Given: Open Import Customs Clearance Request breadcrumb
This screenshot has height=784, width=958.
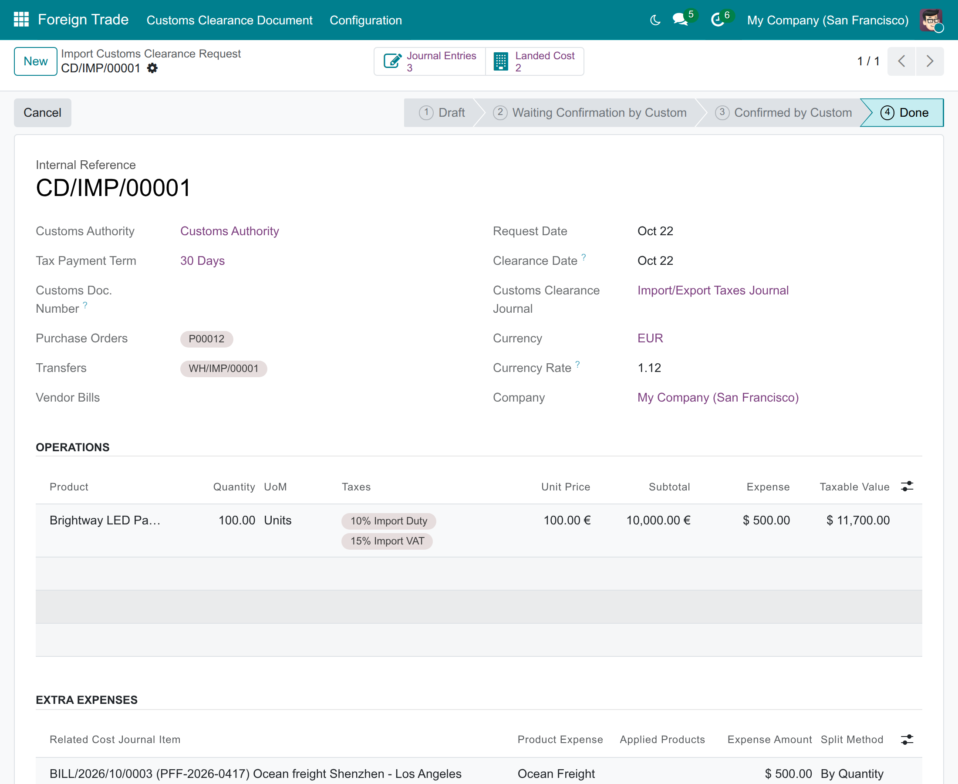Looking at the screenshot, I should coord(151,54).
